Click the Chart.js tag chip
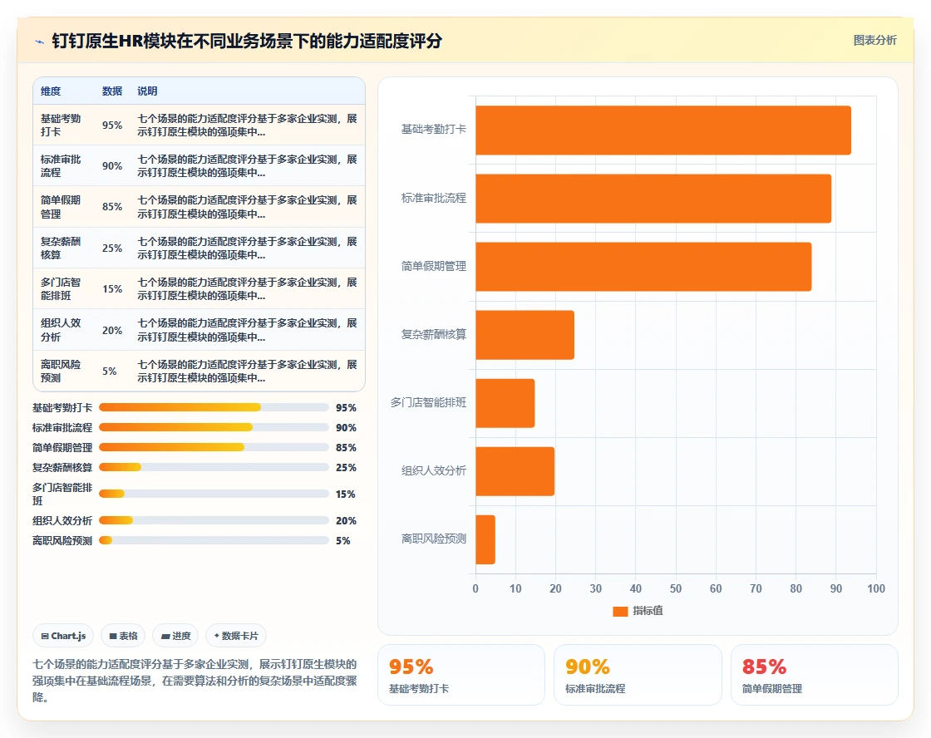 pos(63,636)
